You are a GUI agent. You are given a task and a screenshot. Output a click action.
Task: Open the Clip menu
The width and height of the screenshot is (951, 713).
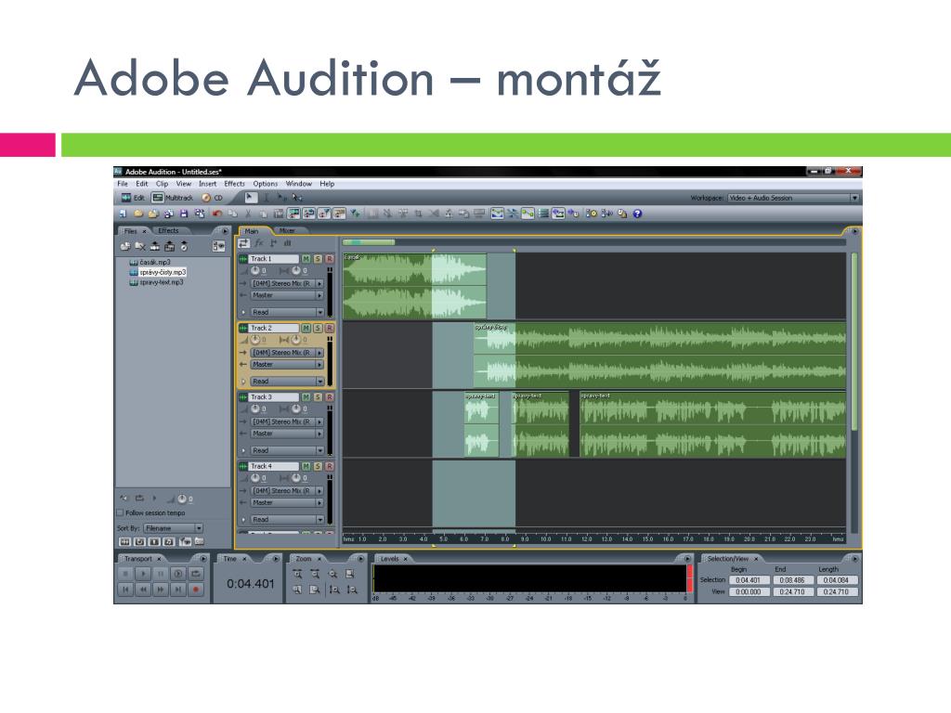[x=162, y=184]
